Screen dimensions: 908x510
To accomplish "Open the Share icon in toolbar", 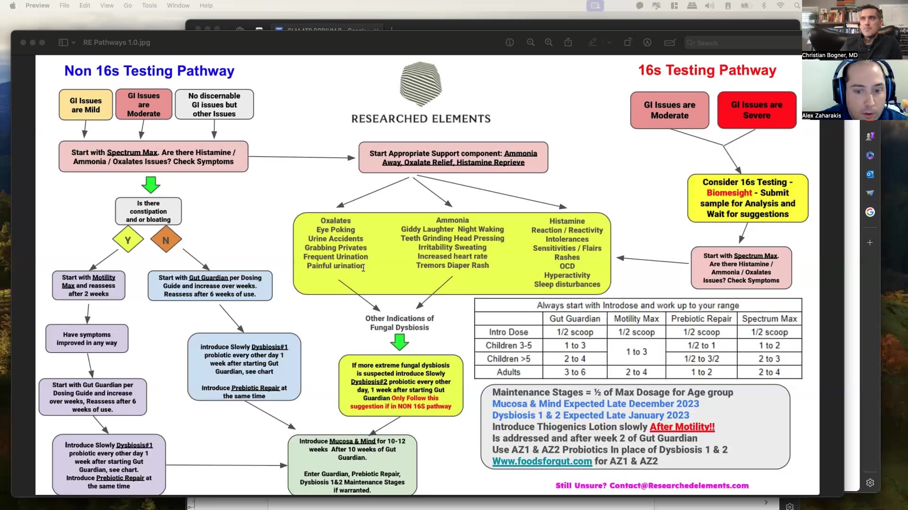I will click(568, 42).
